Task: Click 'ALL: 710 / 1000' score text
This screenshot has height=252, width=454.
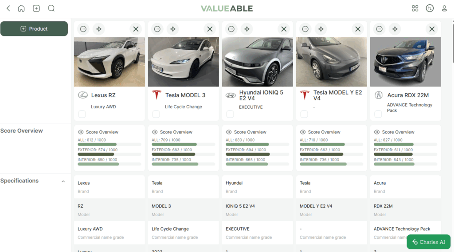Action: coord(313,140)
